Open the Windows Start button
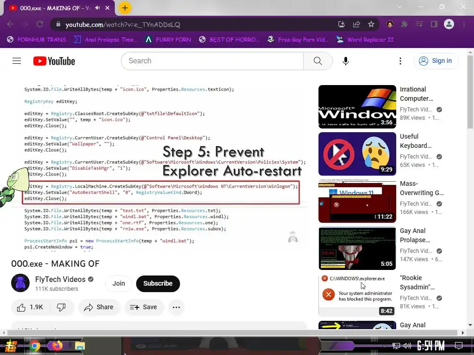This screenshot has width=474, height=355. point(12,346)
